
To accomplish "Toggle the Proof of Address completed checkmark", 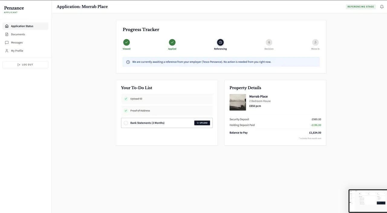I will click(x=126, y=111).
